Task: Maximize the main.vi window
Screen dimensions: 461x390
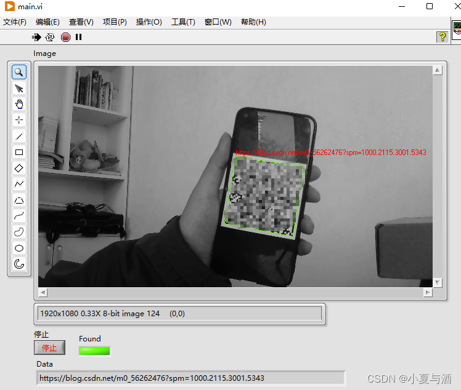Action: pos(430,6)
